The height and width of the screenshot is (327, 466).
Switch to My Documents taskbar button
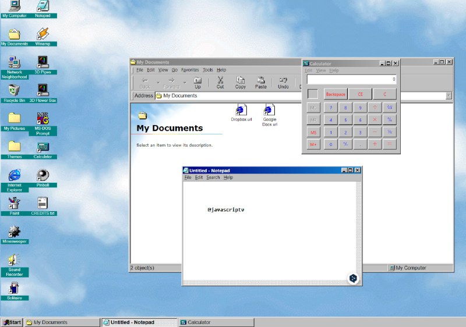62,322
